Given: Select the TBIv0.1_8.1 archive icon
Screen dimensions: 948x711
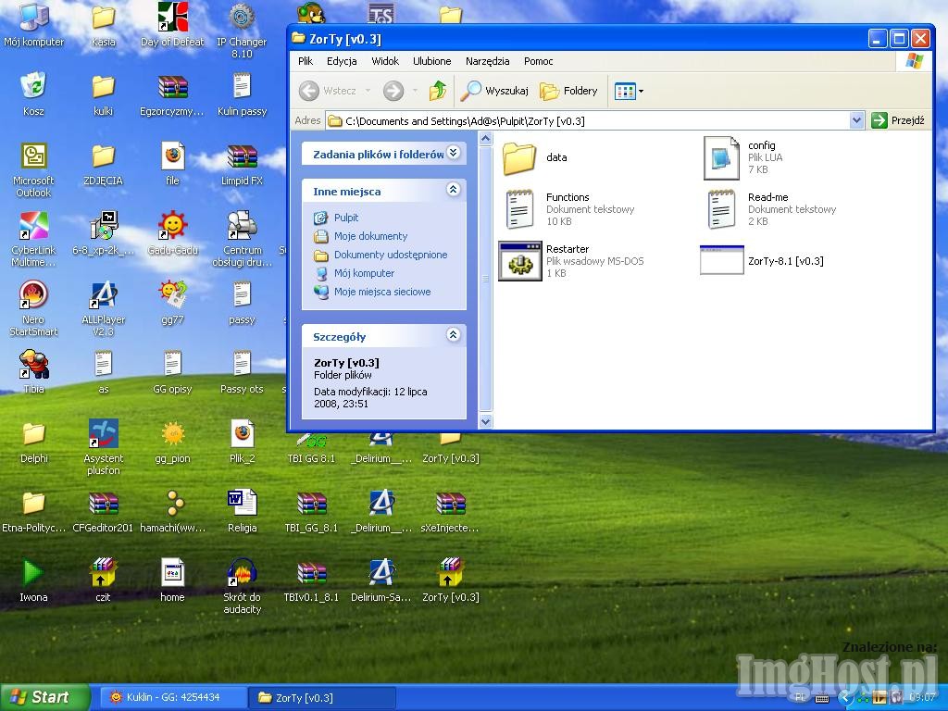Looking at the screenshot, I should [311, 581].
